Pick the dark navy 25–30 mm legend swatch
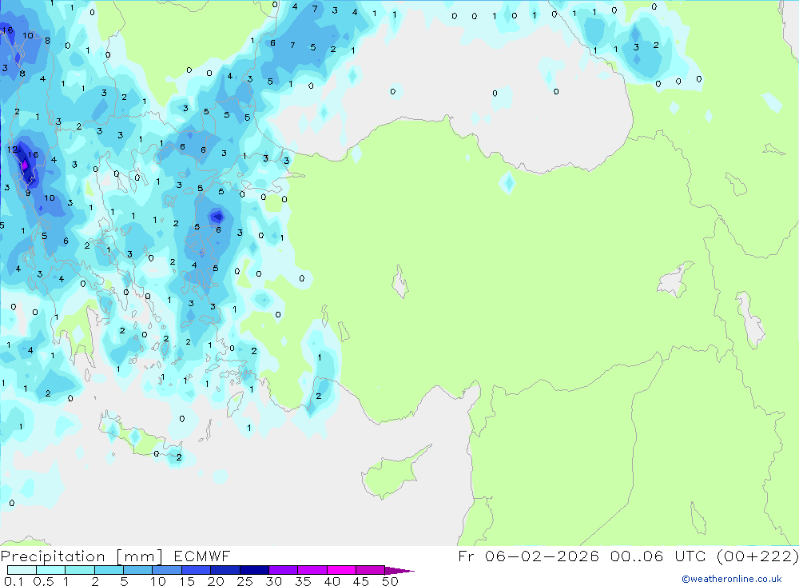 tap(254, 570)
